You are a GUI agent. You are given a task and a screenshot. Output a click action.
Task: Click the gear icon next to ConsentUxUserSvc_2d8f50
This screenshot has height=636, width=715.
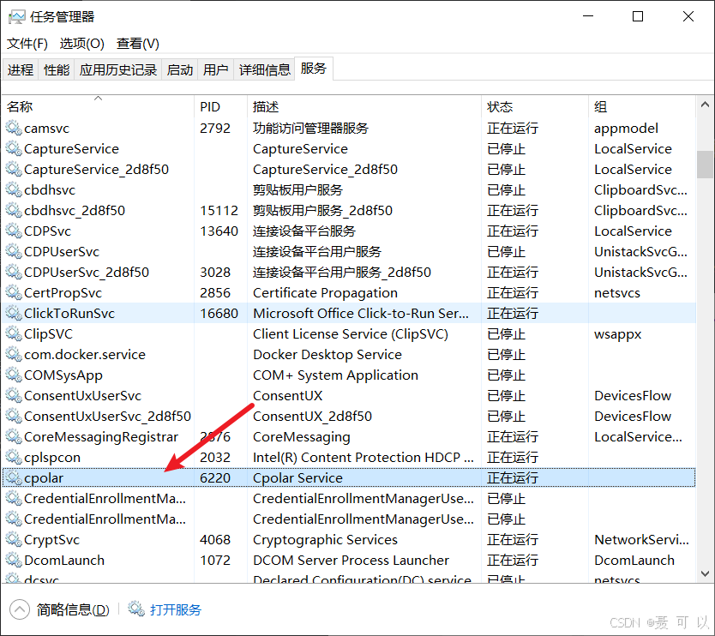14,416
